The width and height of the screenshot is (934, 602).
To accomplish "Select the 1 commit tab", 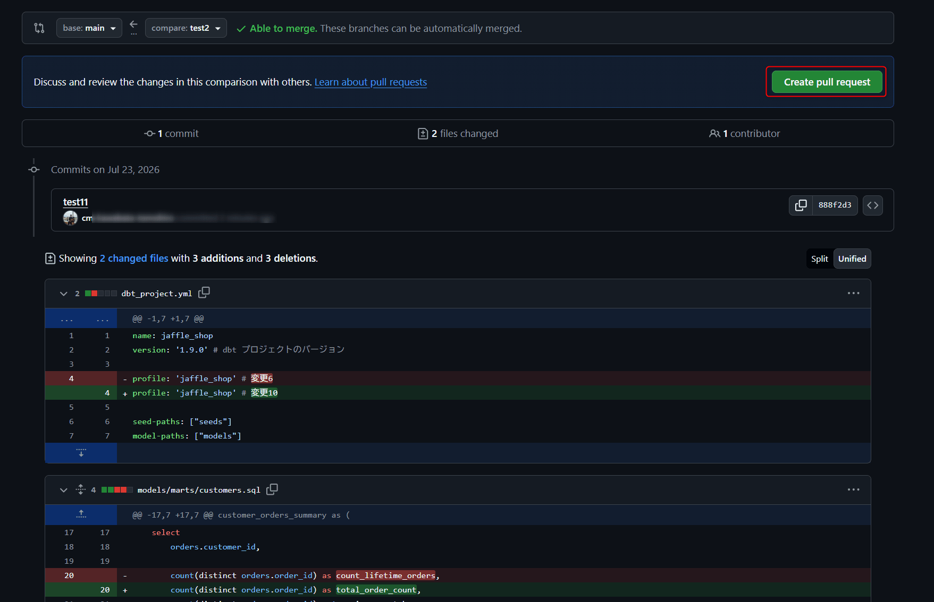I will pyautogui.click(x=171, y=134).
